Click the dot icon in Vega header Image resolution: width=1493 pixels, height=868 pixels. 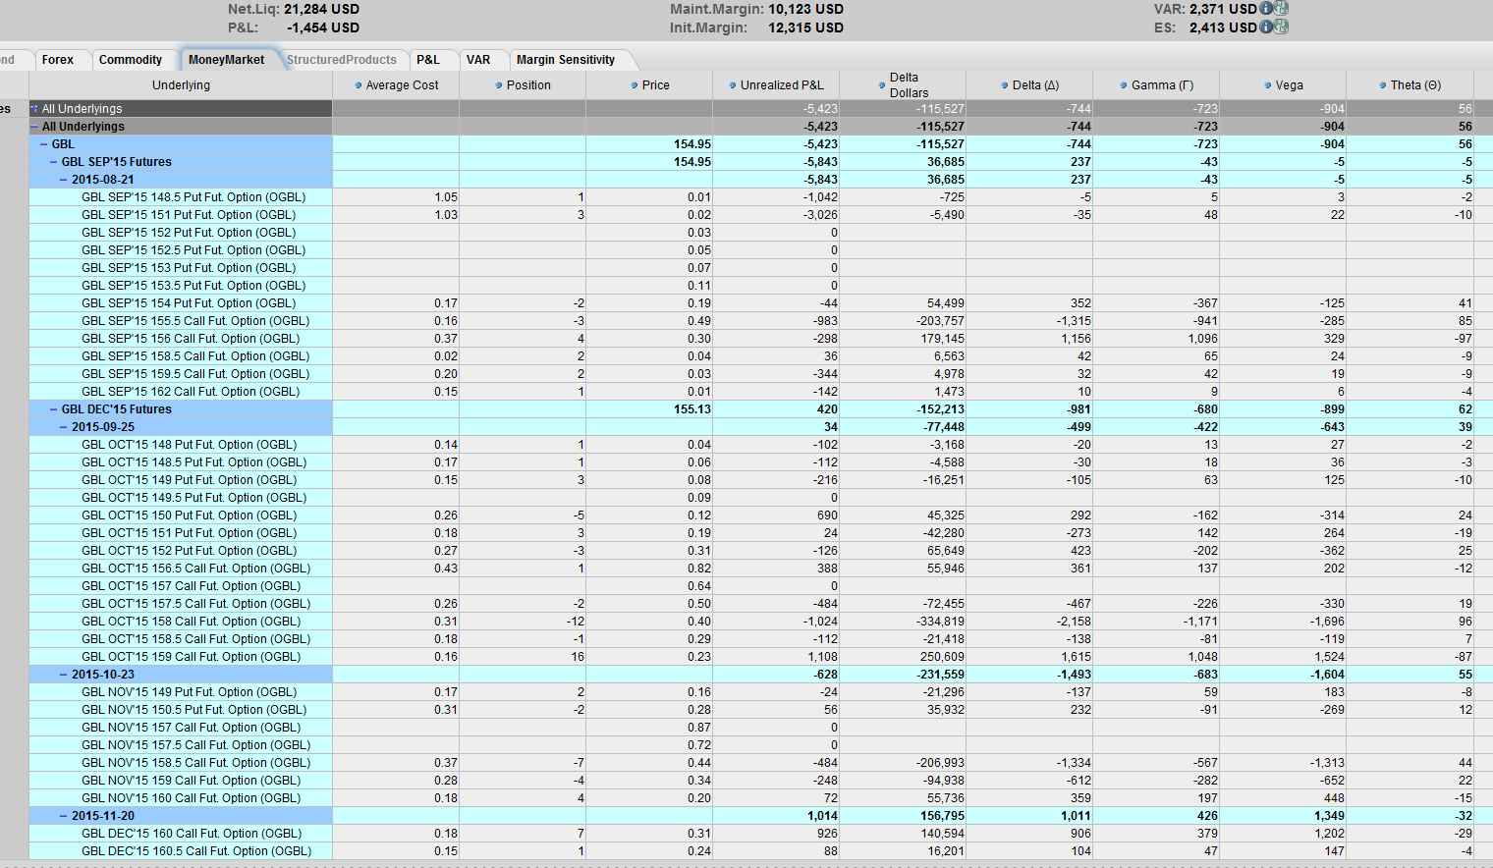pos(1268,85)
